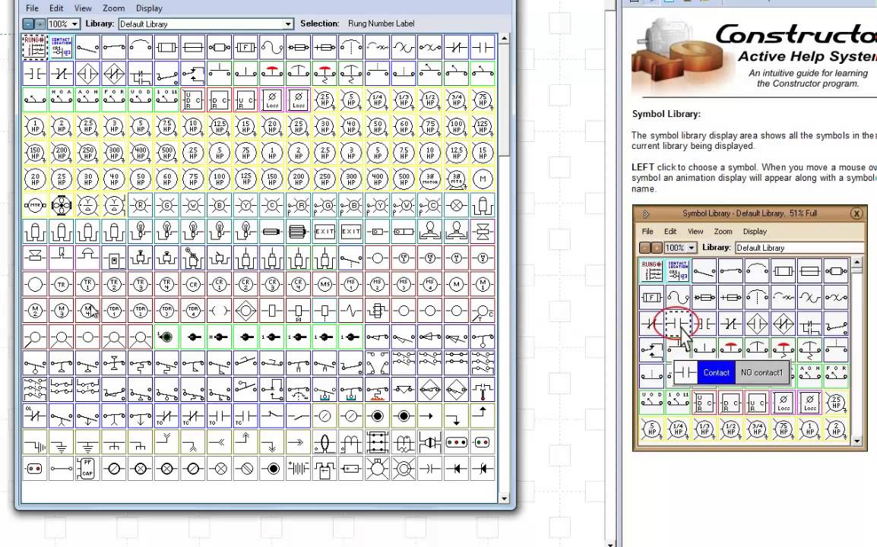The image size is (877, 547).
Task: Choose the F O R selector switch symbol
Action: pyautogui.click(x=114, y=100)
